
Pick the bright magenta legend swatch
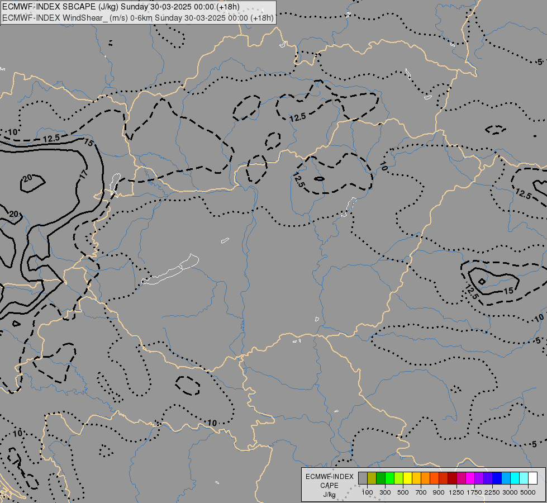pyautogui.click(x=470, y=478)
